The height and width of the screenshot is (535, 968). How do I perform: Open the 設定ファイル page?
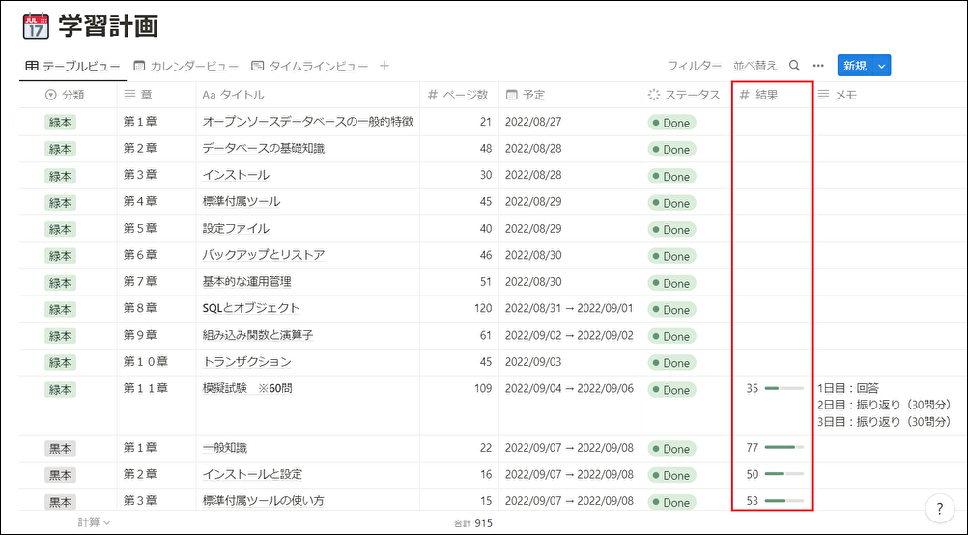pyautogui.click(x=236, y=228)
